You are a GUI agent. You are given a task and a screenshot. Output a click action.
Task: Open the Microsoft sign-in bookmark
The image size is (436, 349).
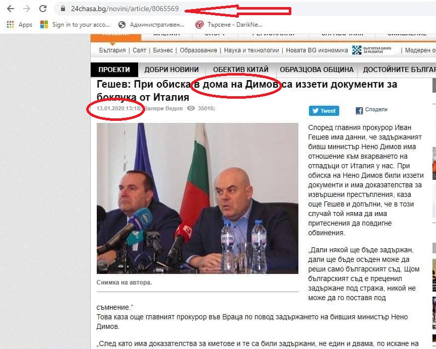click(75, 25)
